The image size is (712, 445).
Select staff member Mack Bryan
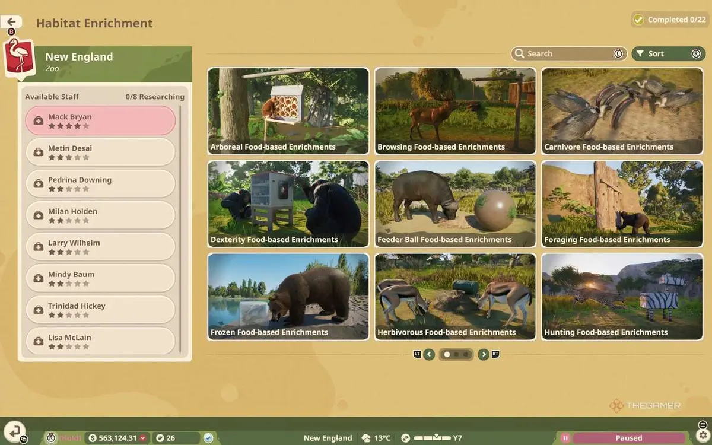pos(100,120)
